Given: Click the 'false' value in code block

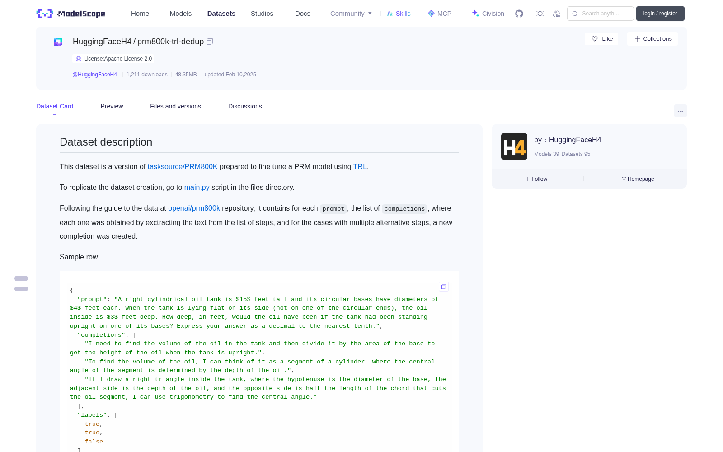Looking at the screenshot, I should click(94, 442).
